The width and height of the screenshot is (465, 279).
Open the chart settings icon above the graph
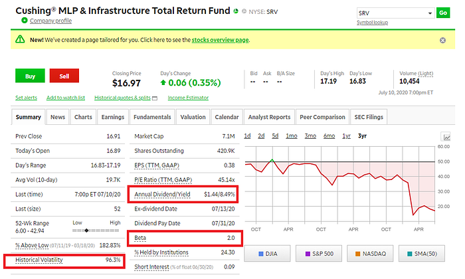point(446,137)
